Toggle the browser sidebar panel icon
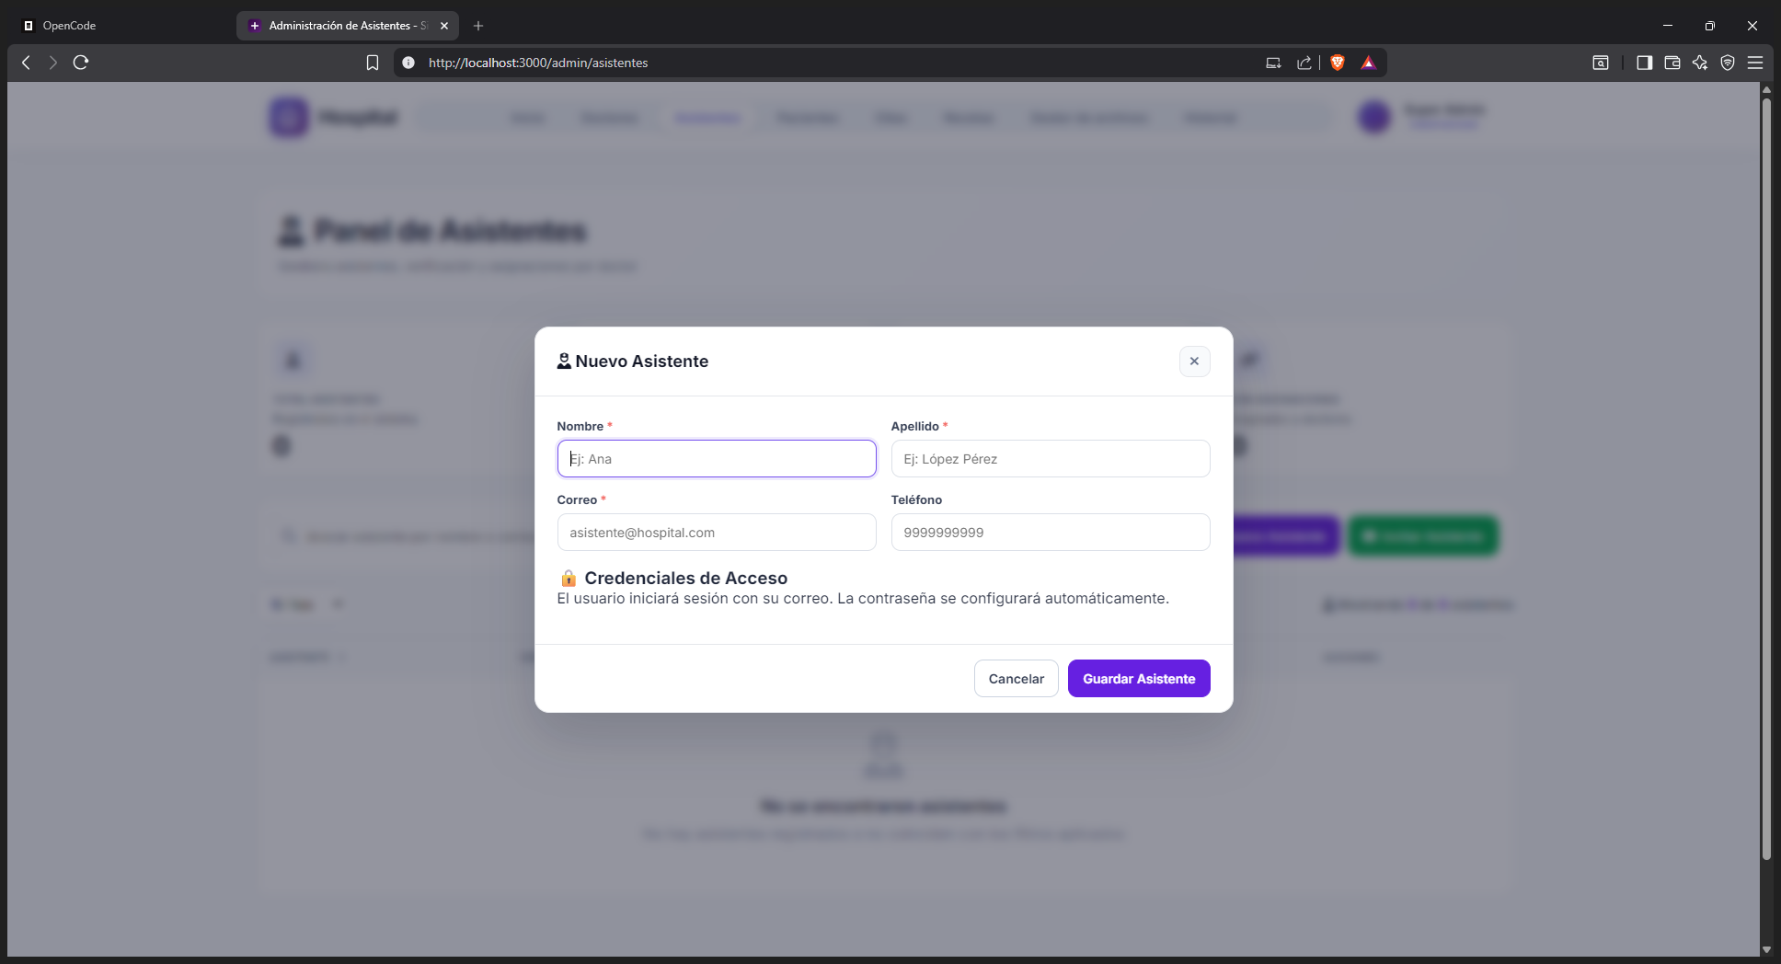The image size is (1781, 964). click(1644, 63)
